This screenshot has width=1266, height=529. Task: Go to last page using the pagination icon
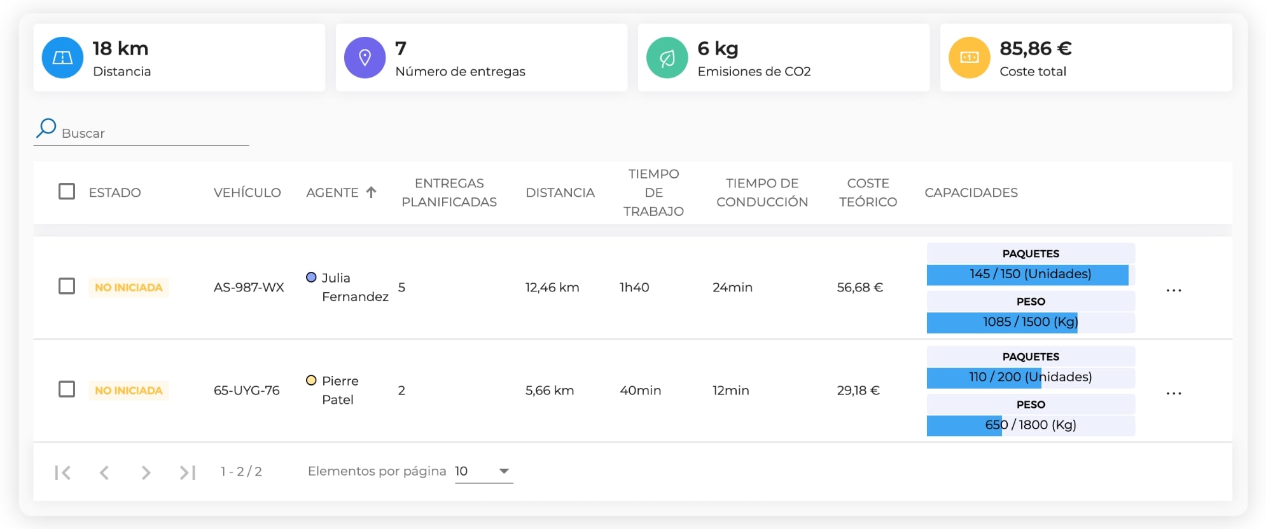point(188,472)
